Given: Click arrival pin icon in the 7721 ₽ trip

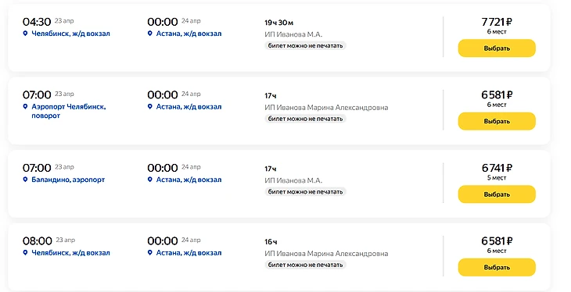Looking at the screenshot, I should (149, 34).
